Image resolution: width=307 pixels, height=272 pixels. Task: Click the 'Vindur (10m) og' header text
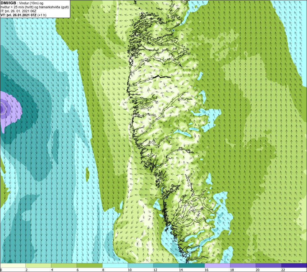tap(31, 3)
